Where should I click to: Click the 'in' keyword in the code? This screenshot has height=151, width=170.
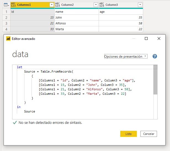[19, 107]
